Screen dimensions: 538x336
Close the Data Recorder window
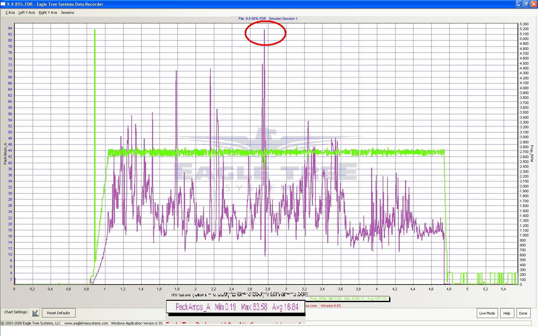coord(534,4)
